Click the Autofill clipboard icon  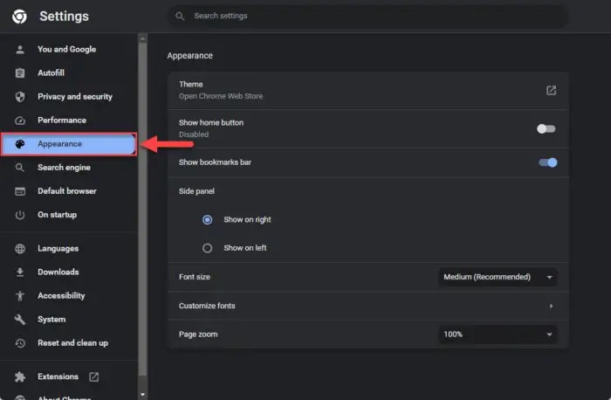(20, 72)
